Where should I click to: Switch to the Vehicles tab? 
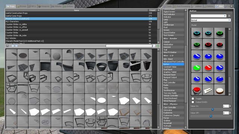(x=57, y=6)
